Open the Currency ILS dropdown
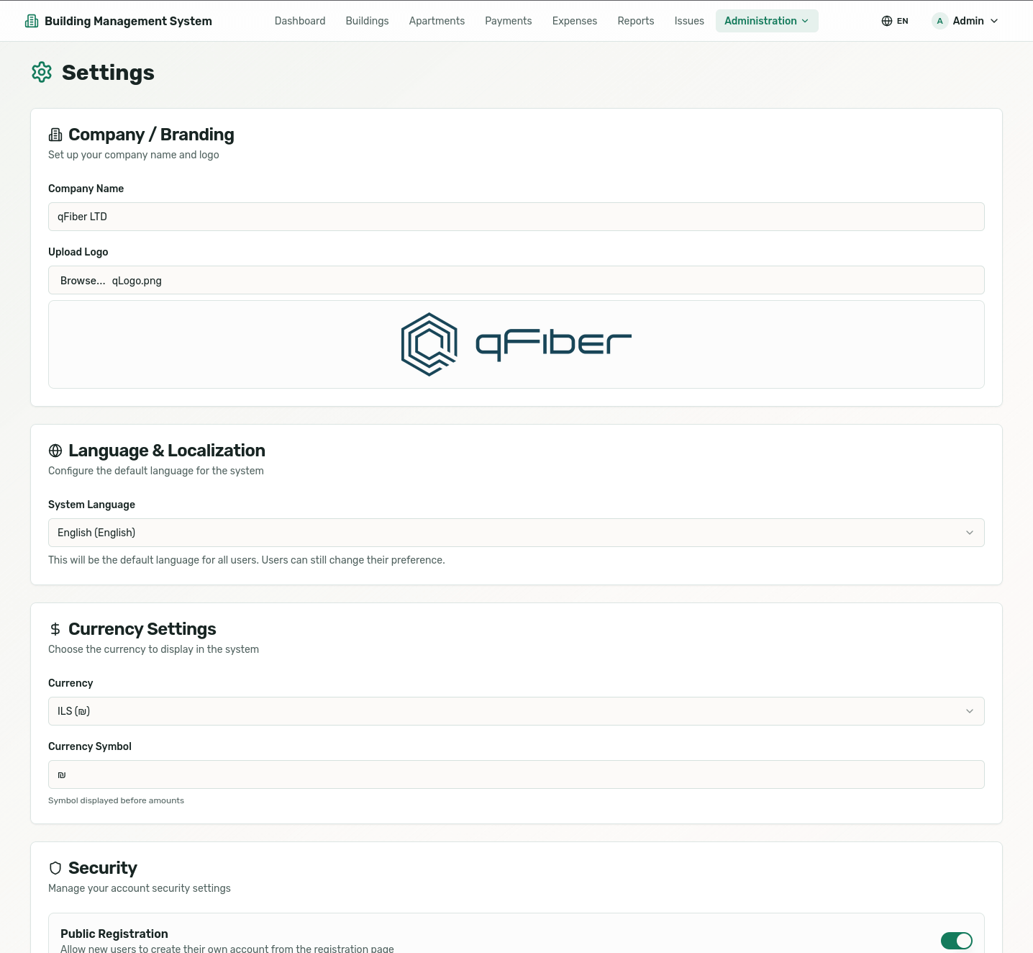1033x953 pixels. click(516, 711)
